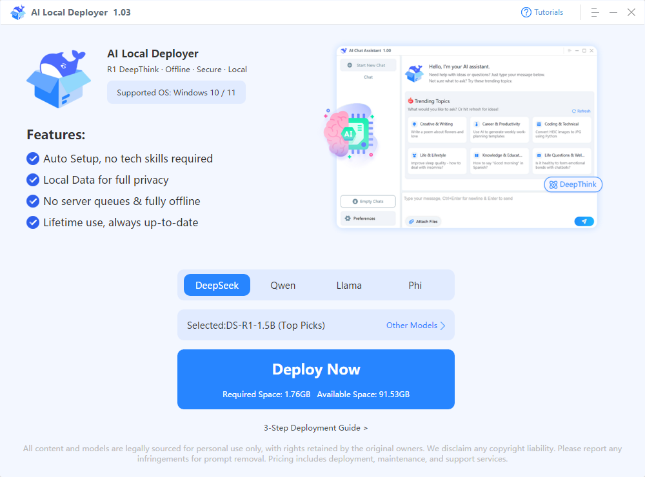Screen dimensions: 645x477
Task: Click the Attach Files paperclip icon
Action: pyautogui.click(x=410, y=222)
